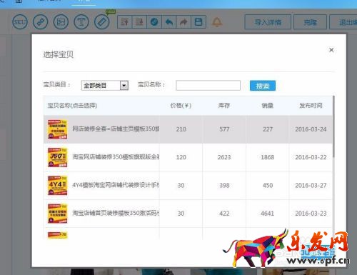Click the save disk icon
The image size is (357, 275).
pyautogui.click(x=198, y=22)
